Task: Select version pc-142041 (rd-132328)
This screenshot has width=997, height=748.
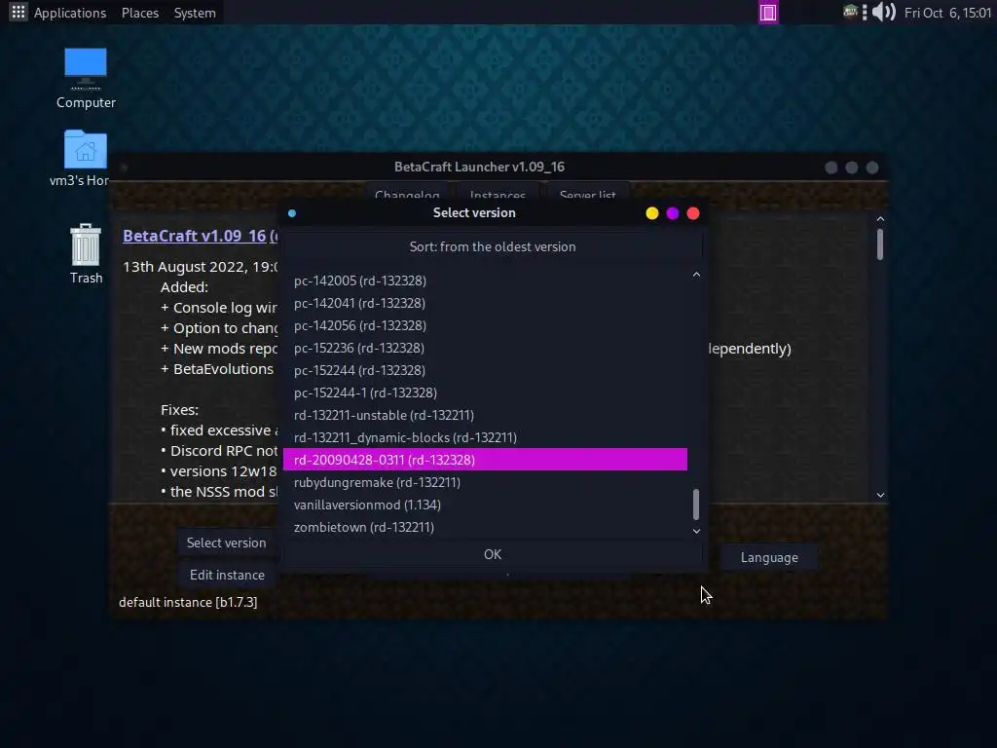Action: [485, 303]
